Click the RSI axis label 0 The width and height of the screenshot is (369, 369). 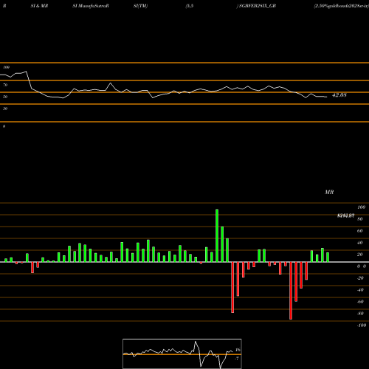click(x=4, y=126)
